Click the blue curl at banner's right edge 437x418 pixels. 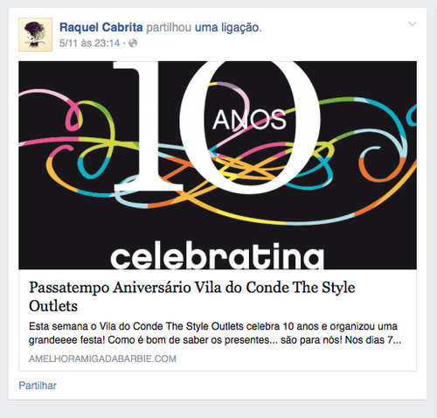[412, 116]
